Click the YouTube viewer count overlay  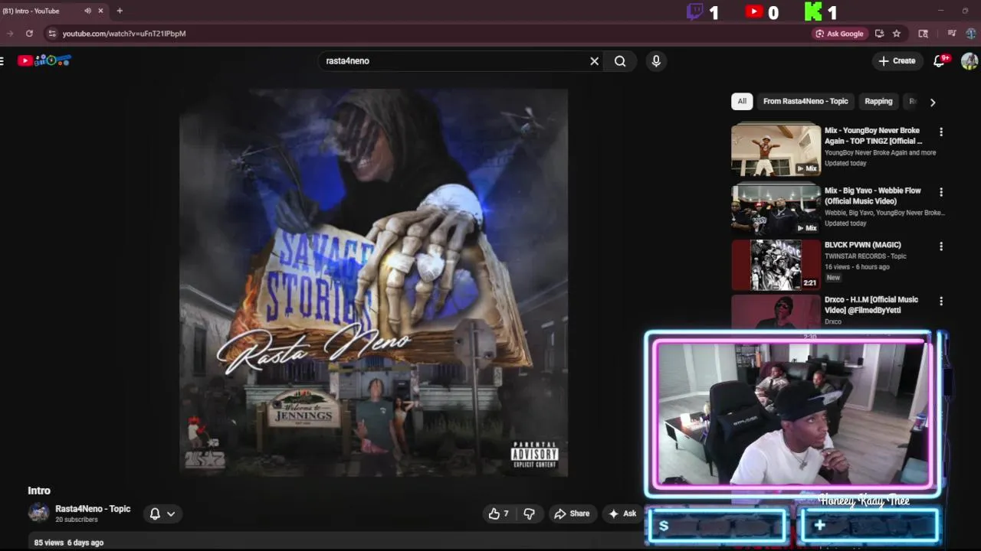point(762,12)
